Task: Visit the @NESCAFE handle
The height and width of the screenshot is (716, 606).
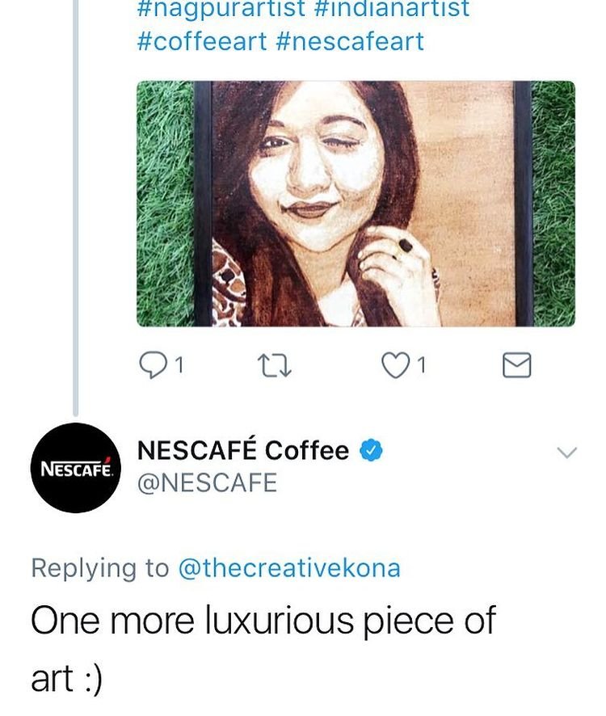Action: [208, 483]
